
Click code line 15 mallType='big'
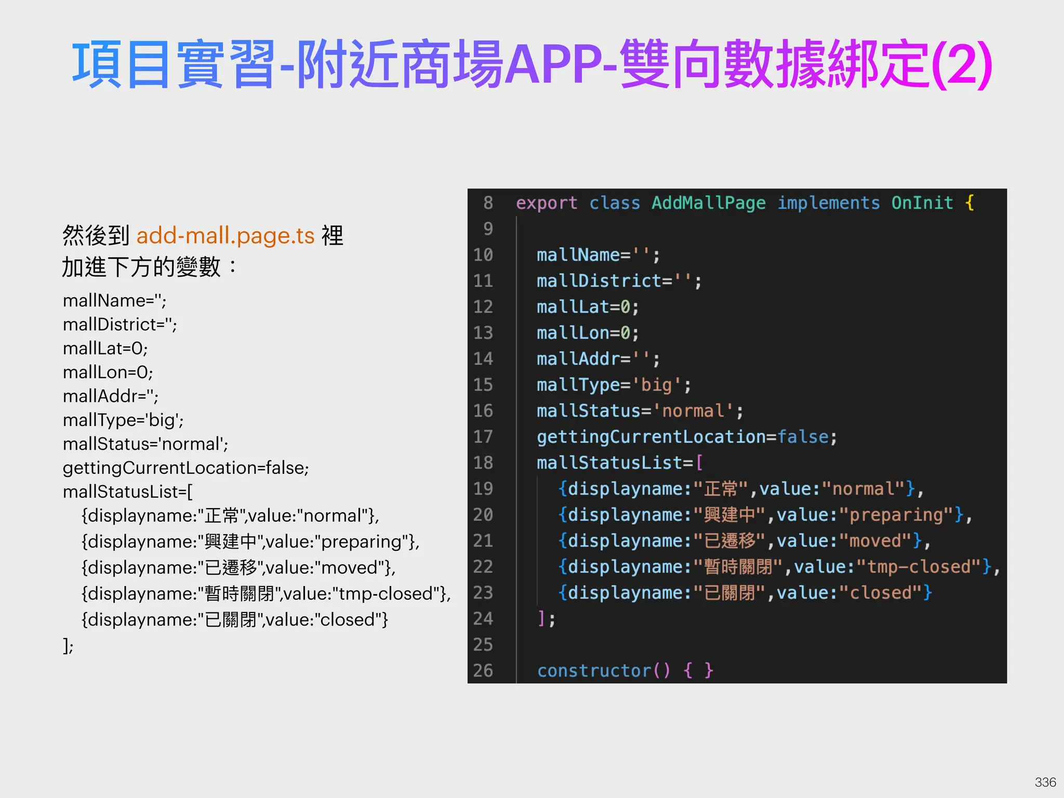(614, 385)
